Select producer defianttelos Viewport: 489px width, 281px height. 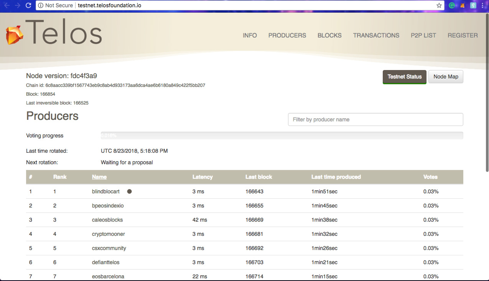click(106, 262)
